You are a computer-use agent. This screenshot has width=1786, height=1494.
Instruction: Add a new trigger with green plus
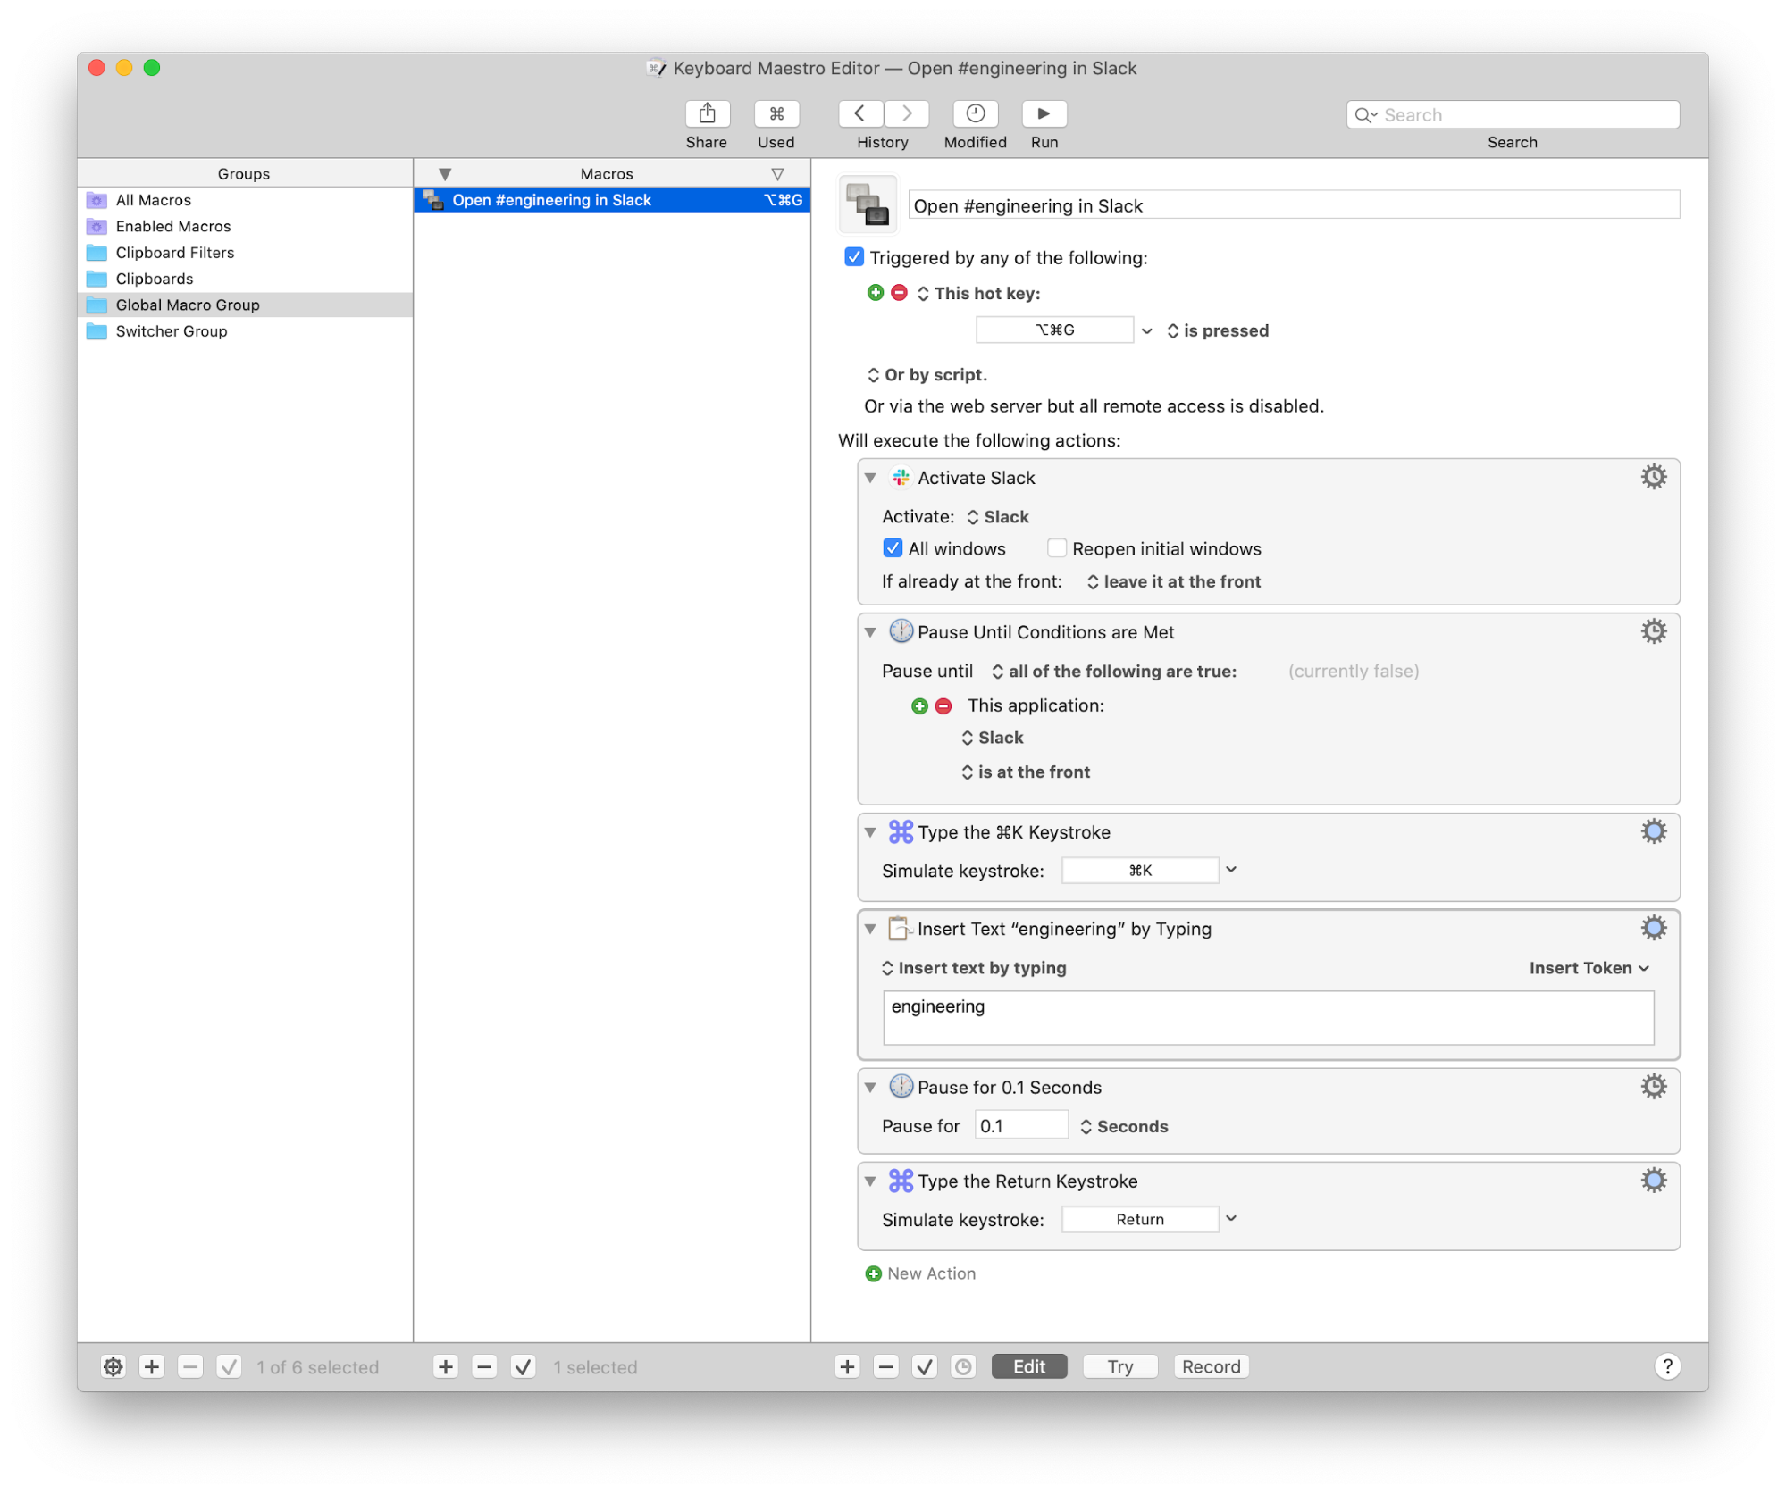(875, 293)
